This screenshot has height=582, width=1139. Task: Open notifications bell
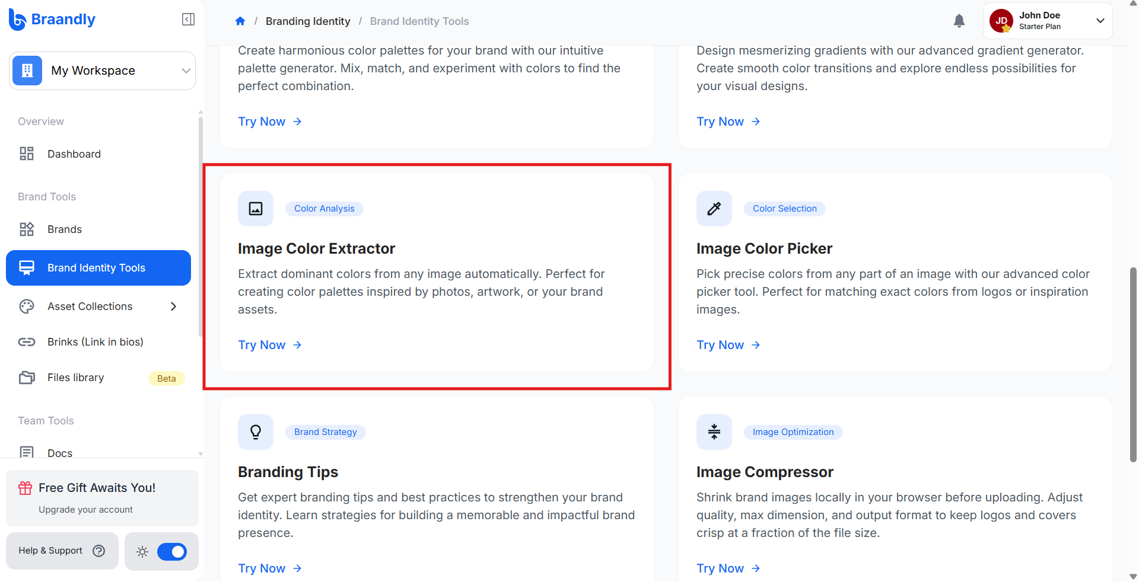point(959,21)
